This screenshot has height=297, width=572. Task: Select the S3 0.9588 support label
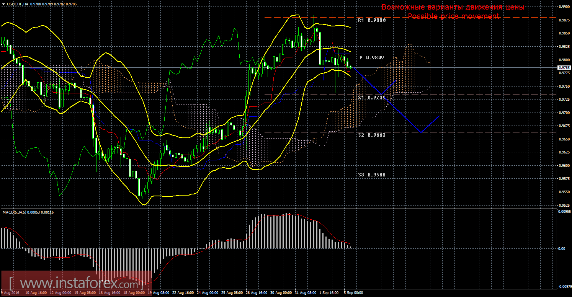371,175
